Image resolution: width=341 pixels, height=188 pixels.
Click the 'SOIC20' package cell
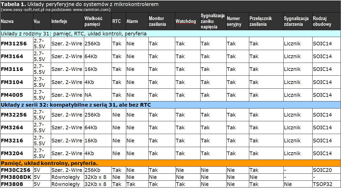[x=326, y=170]
